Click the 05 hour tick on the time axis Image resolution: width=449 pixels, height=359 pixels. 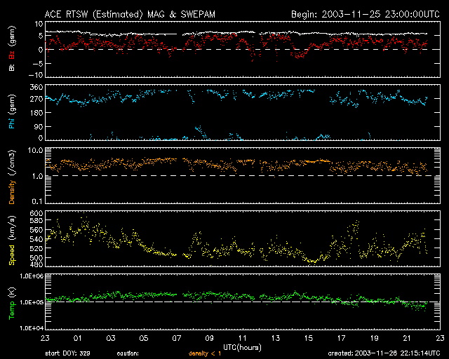point(144,338)
